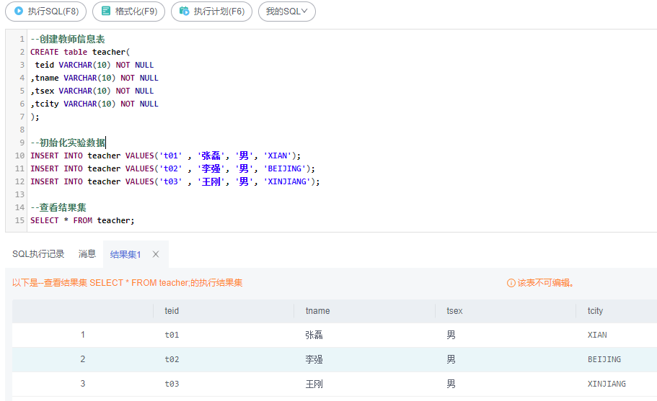Open the 我的SQL dropdown
This screenshot has height=401, width=657.
point(286,12)
